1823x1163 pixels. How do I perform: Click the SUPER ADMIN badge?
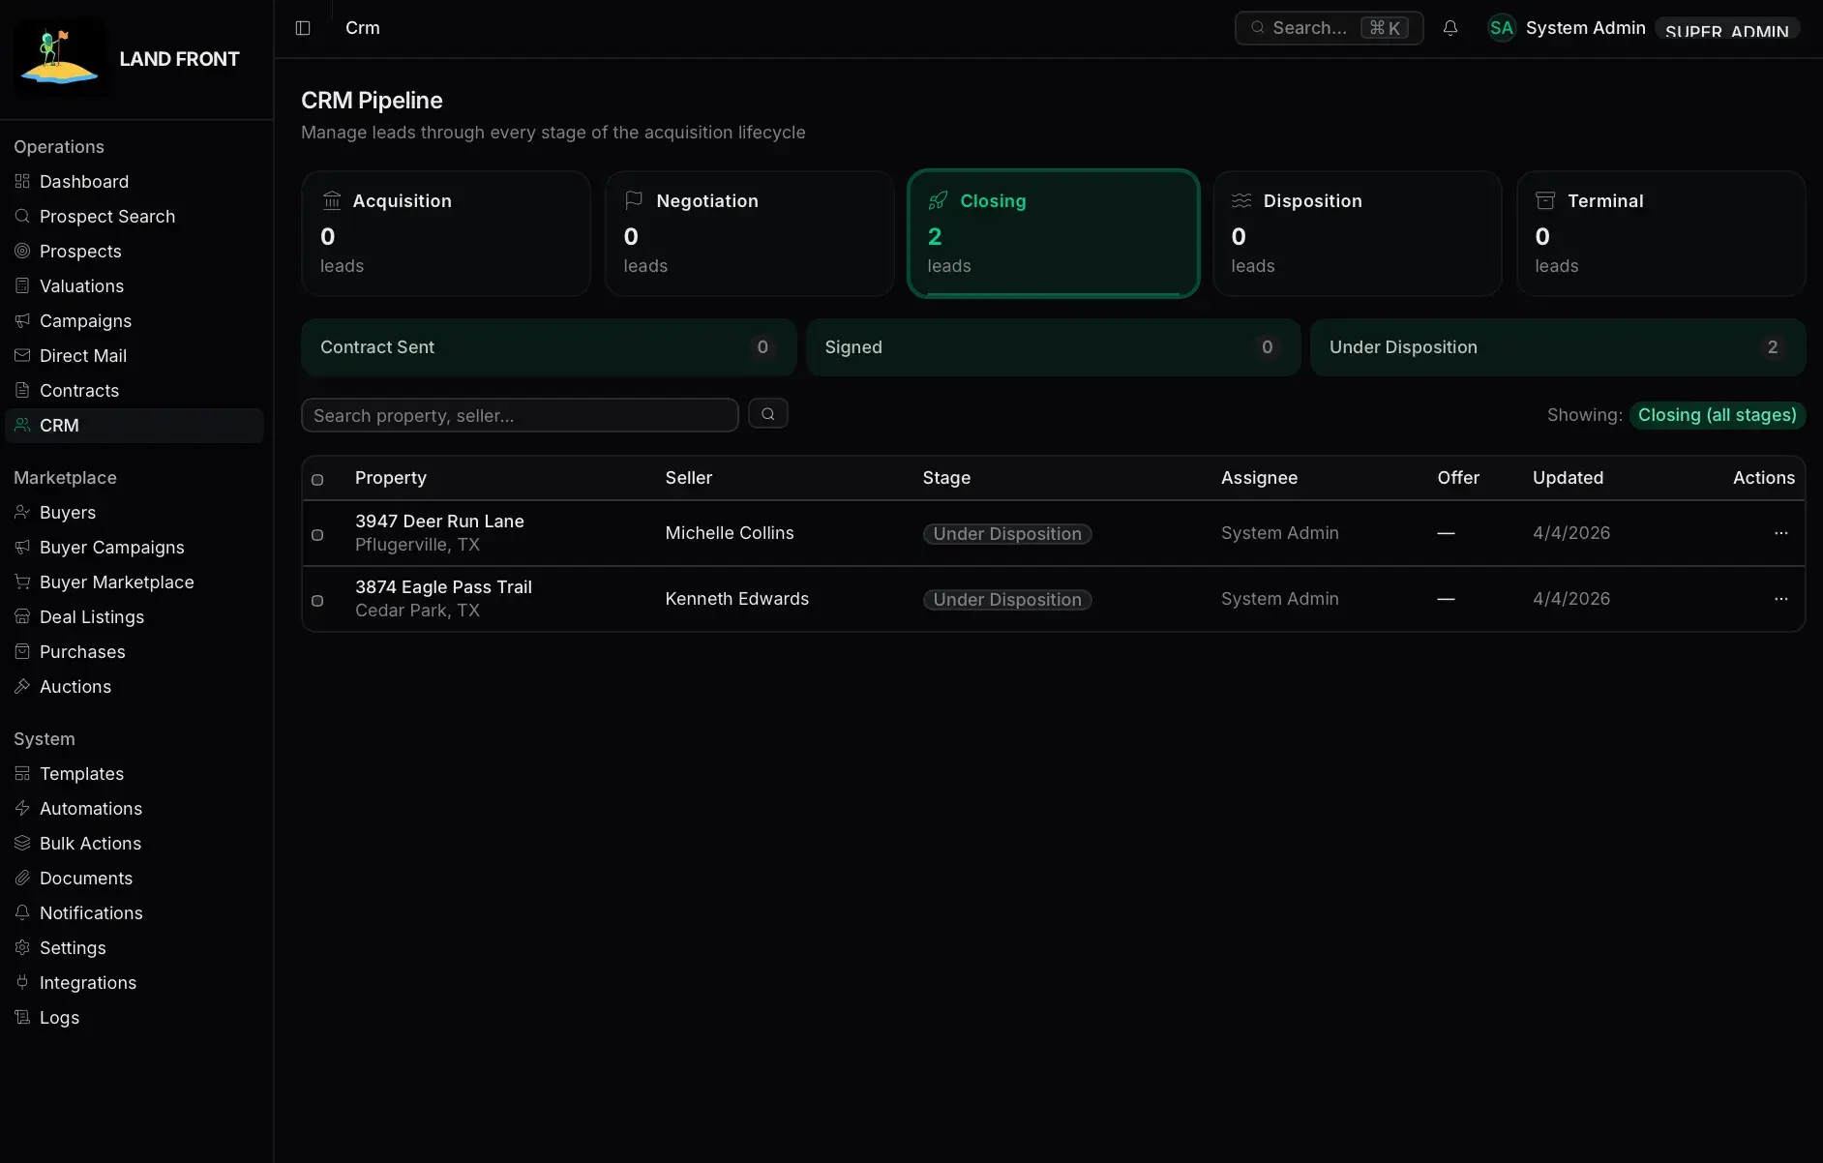(x=1727, y=29)
